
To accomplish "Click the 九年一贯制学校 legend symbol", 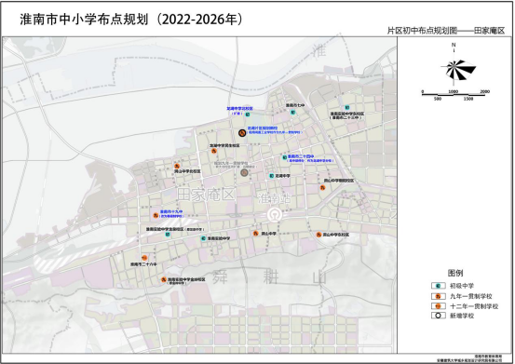I will [438, 296].
